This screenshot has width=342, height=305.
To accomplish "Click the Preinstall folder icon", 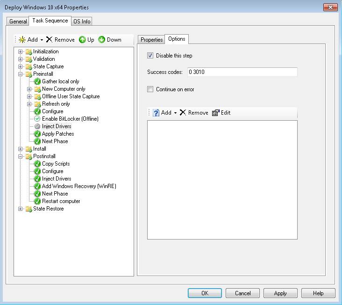I will pyautogui.click(x=29, y=74).
